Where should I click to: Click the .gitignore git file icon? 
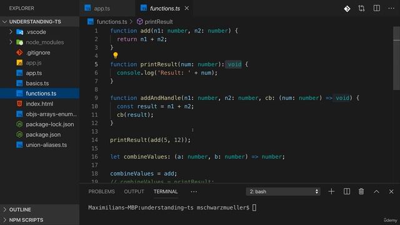tap(19, 52)
